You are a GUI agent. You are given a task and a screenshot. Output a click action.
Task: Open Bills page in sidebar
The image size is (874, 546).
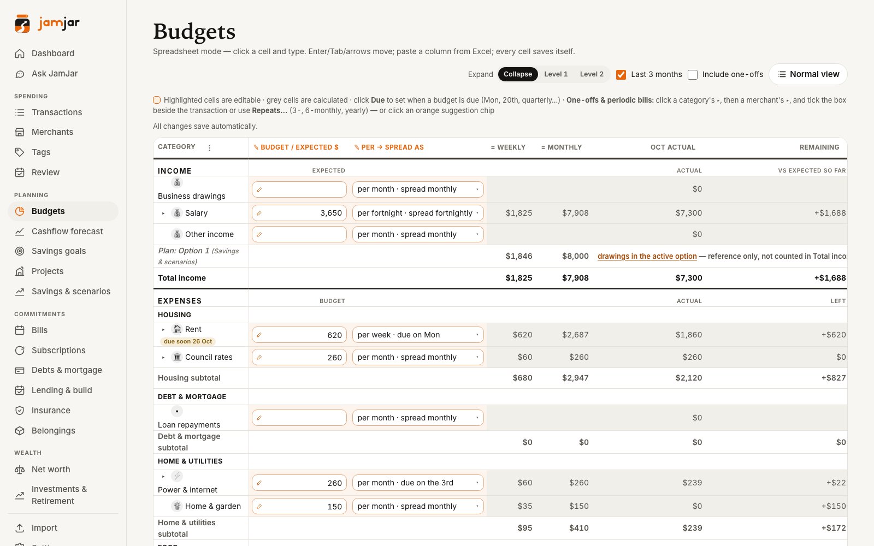pos(63,330)
